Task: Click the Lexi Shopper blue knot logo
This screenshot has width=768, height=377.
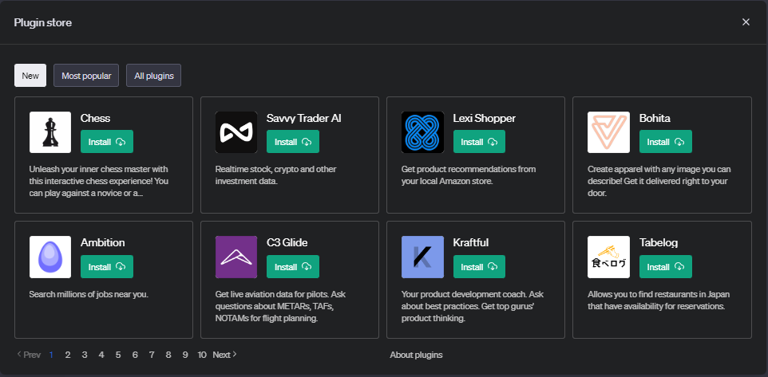Action: 422,132
